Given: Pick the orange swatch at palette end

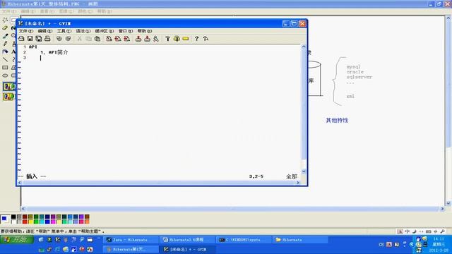Looking at the screenshot, I should tap(87, 222).
